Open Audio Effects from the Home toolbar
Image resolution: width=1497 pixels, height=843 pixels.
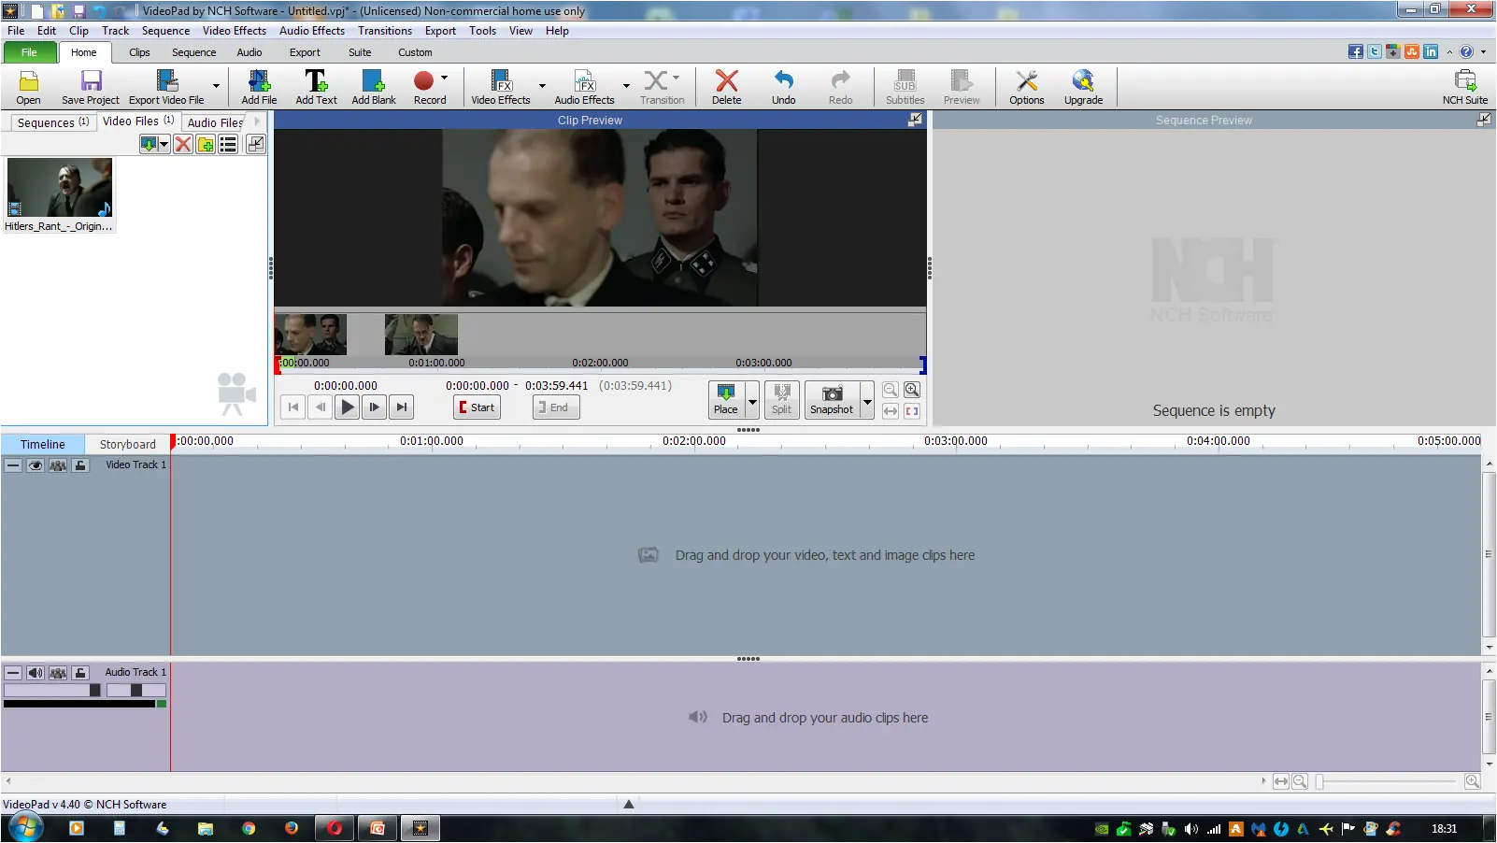[x=585, y=87]
